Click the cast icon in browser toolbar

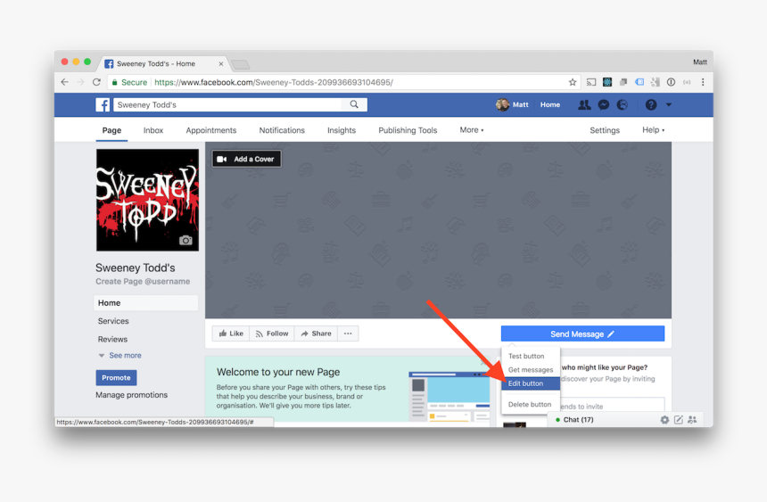(591, 82)
